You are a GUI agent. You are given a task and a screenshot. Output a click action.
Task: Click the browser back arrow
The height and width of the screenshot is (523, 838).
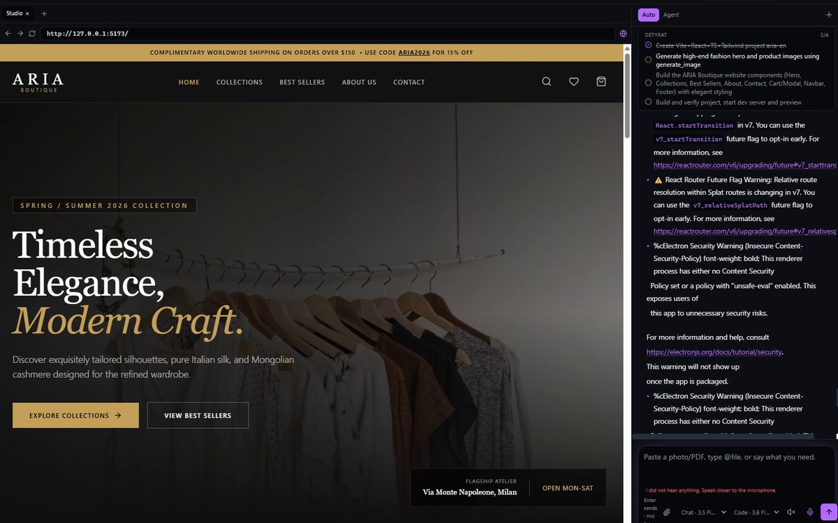tap(8, 33)
